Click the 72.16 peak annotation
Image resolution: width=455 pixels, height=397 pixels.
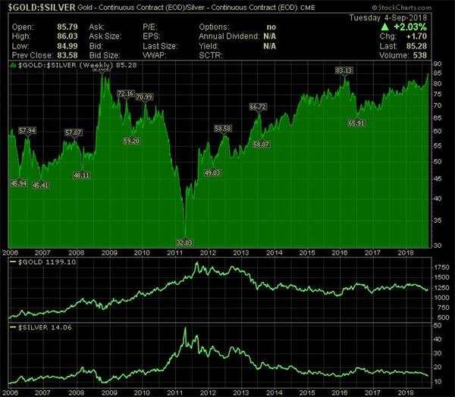coord(126,94)
